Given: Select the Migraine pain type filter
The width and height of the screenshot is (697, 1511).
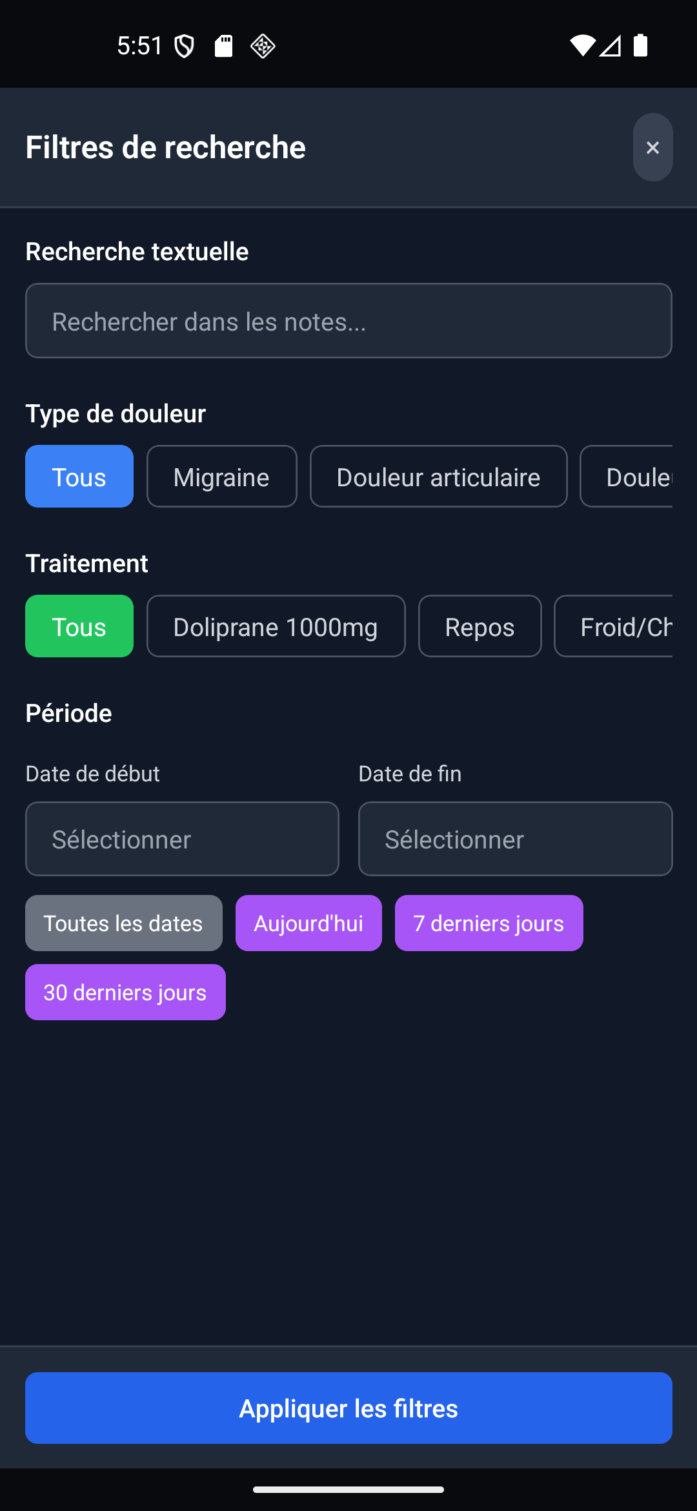Looking at the screenshot, I should (x=221, y=477).
